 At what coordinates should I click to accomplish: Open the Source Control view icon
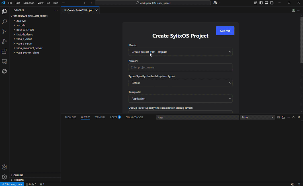pos(4,32)
